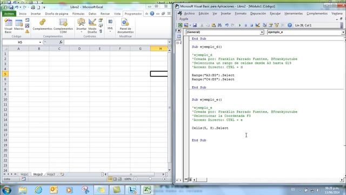Select Normal view button in status bar

tap(110, 179)
